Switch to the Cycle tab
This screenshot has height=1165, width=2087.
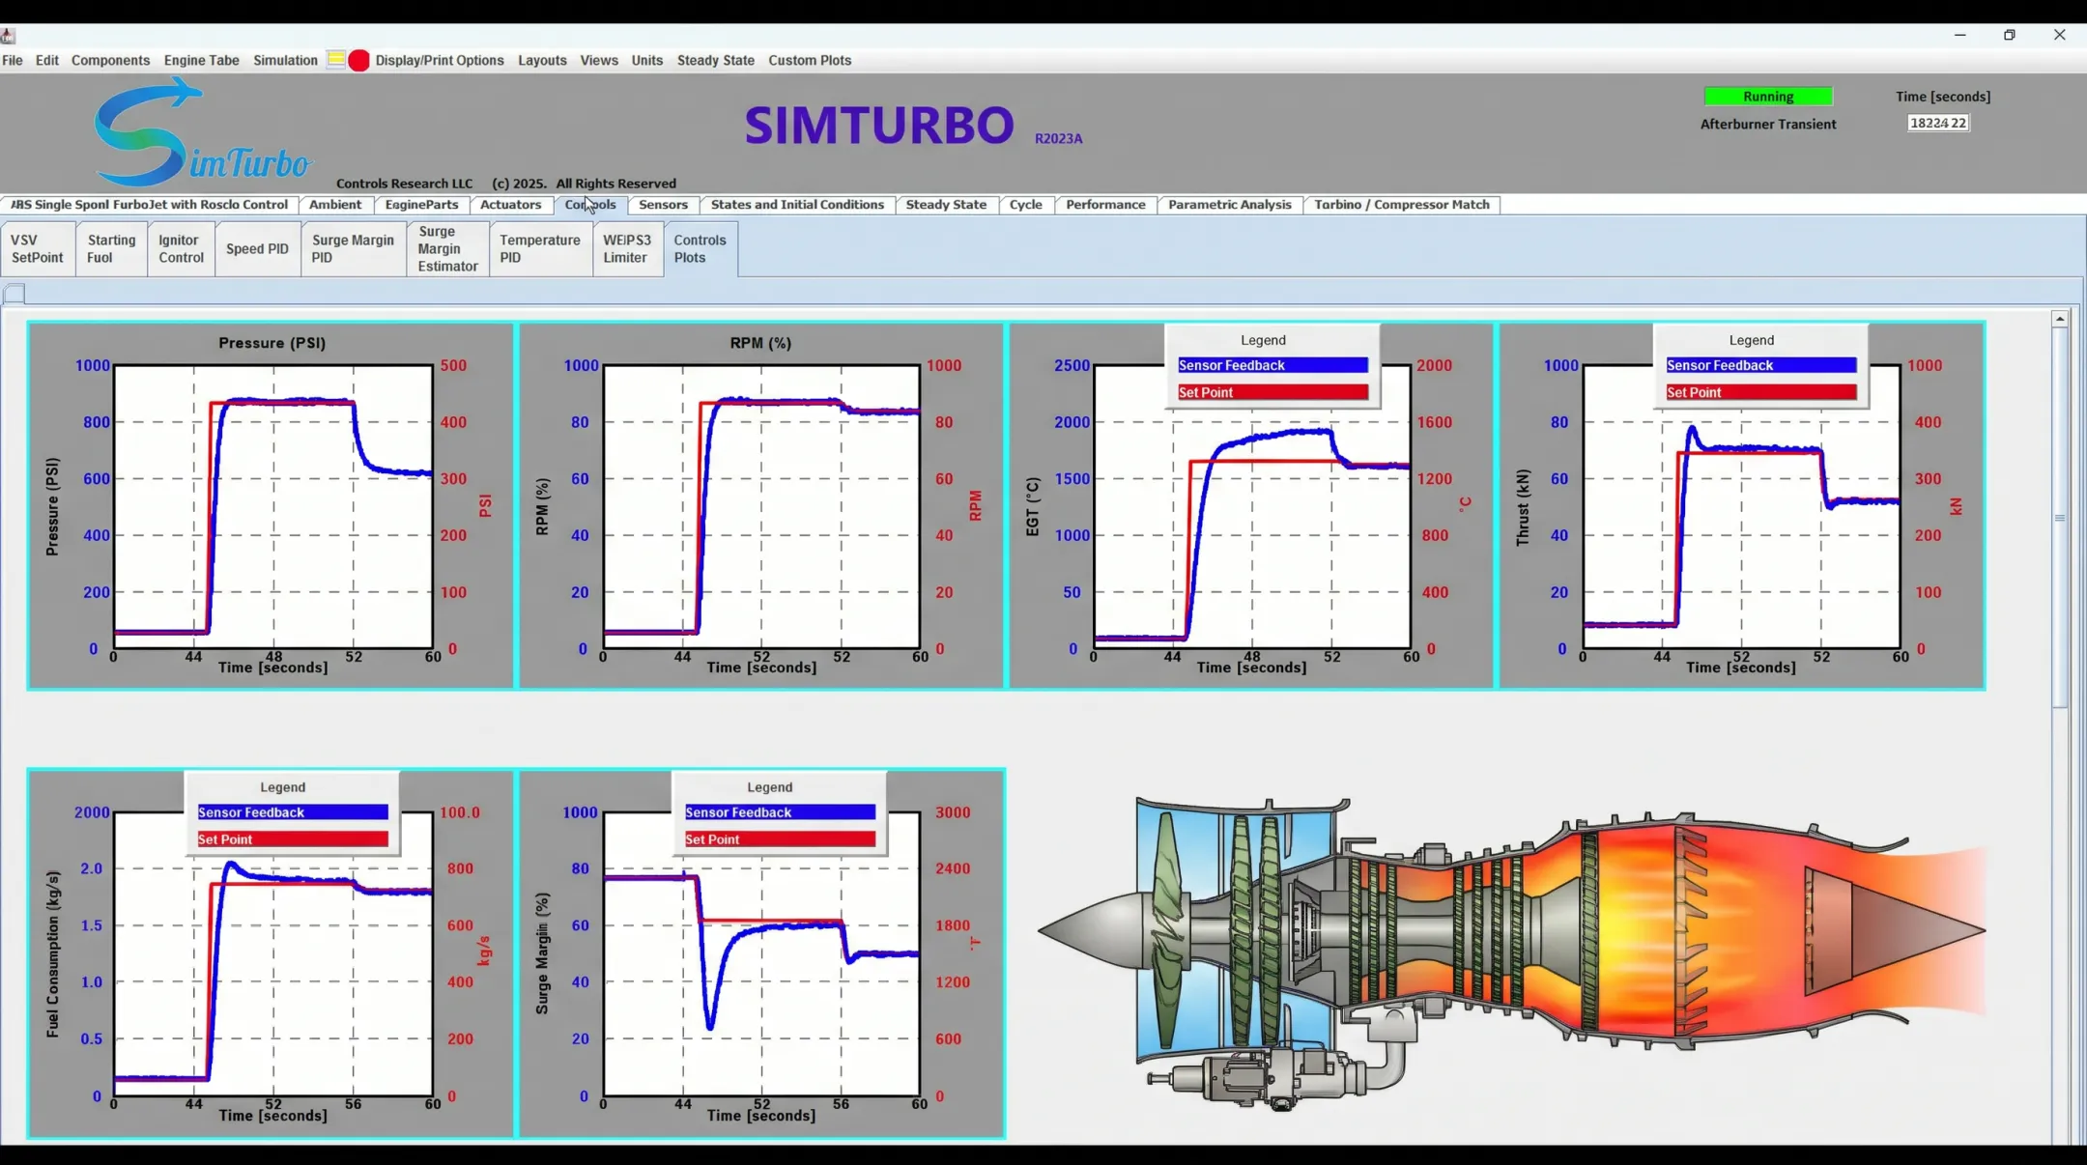pyautogui.click(x=1025, y=205)
